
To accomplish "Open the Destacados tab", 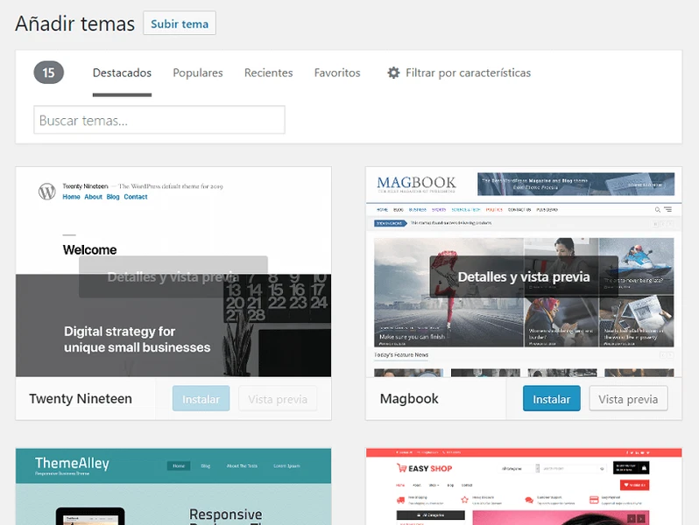I will click(x=122, y=73).
